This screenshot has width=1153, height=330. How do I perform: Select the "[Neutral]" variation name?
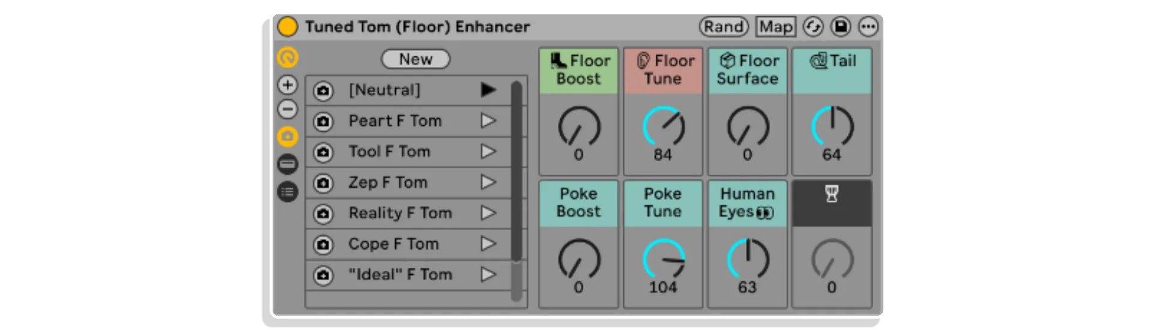tap(384, 90)
